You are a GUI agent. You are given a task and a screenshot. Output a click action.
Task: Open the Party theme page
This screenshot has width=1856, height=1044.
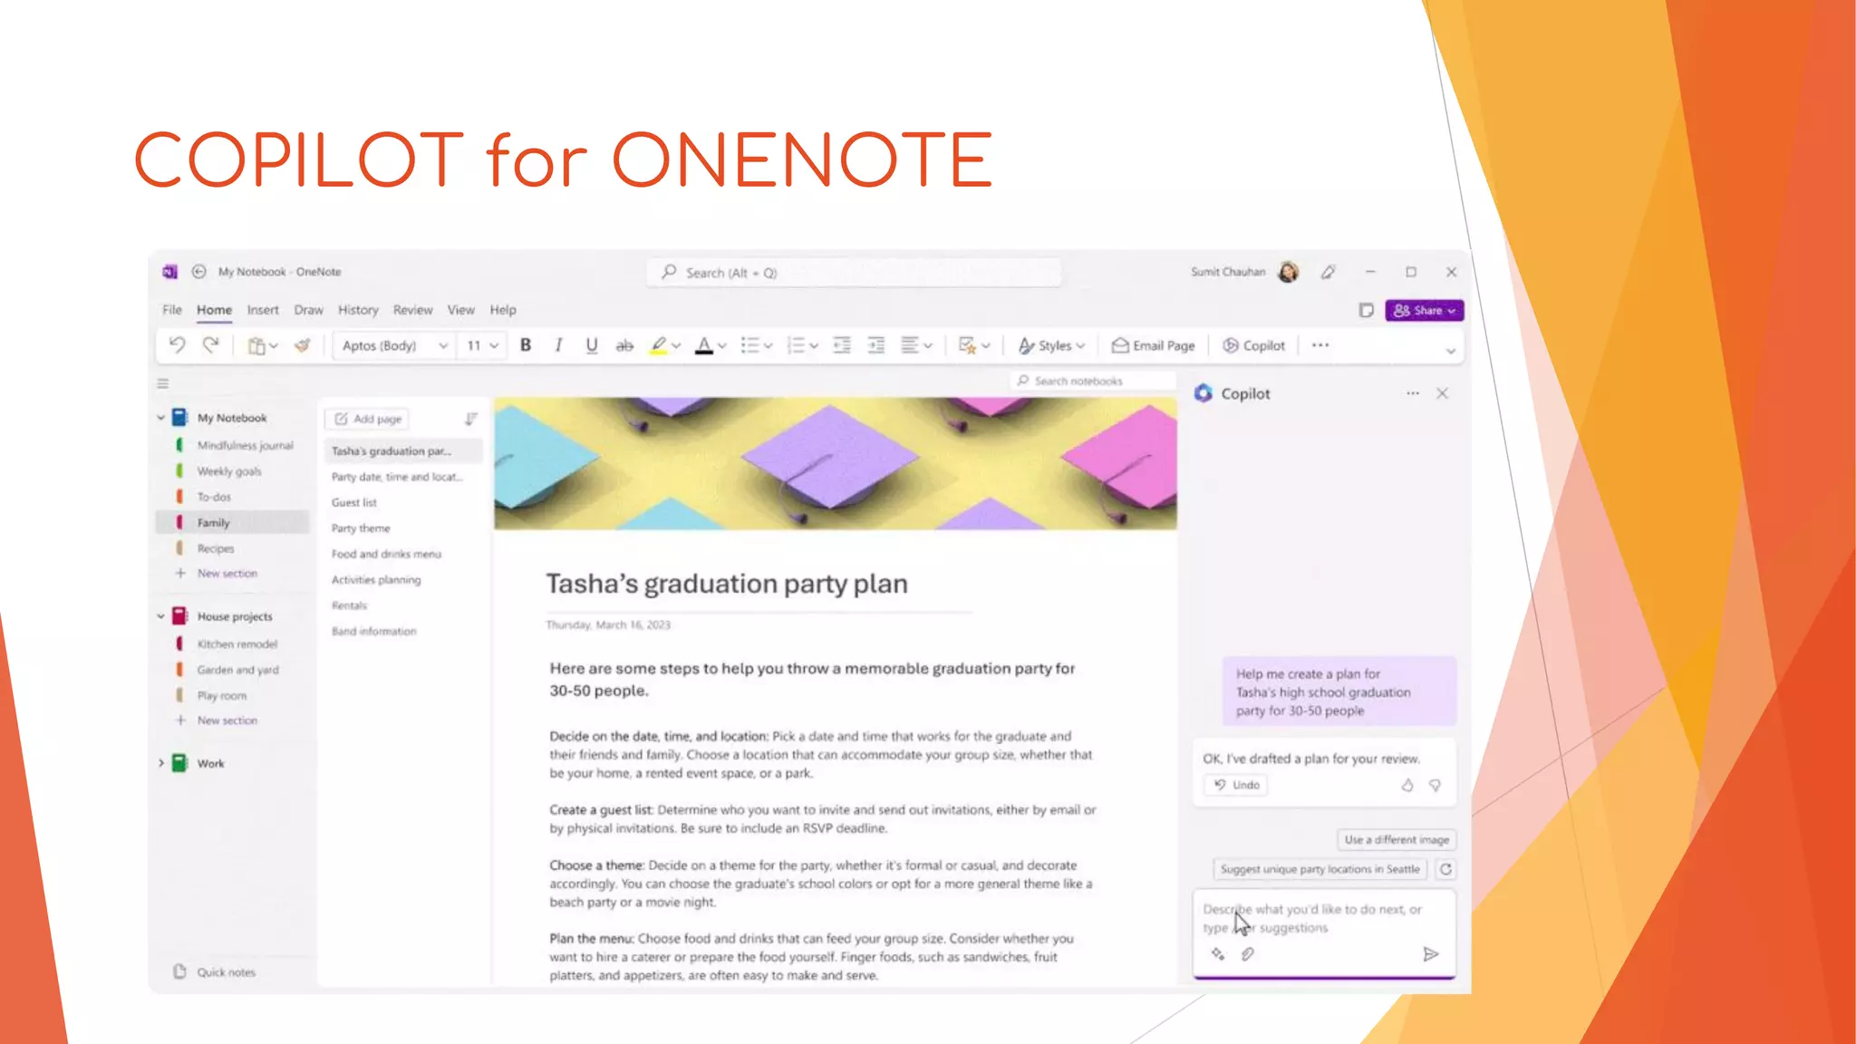(x=361, y=528)
